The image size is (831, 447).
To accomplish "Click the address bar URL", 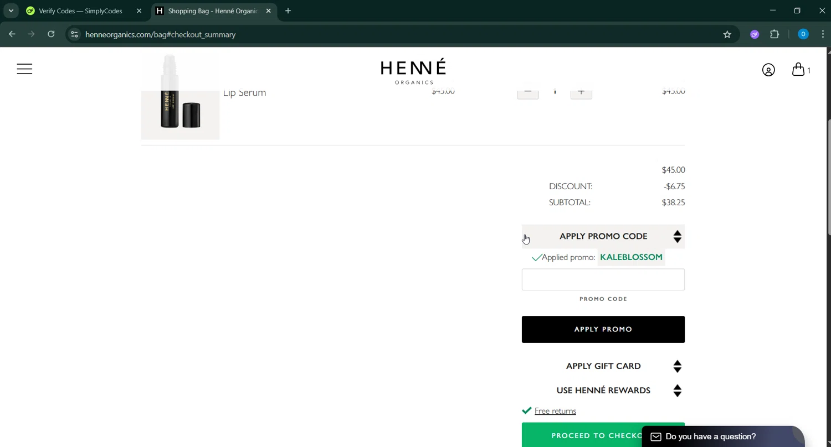I will [161, 34].
